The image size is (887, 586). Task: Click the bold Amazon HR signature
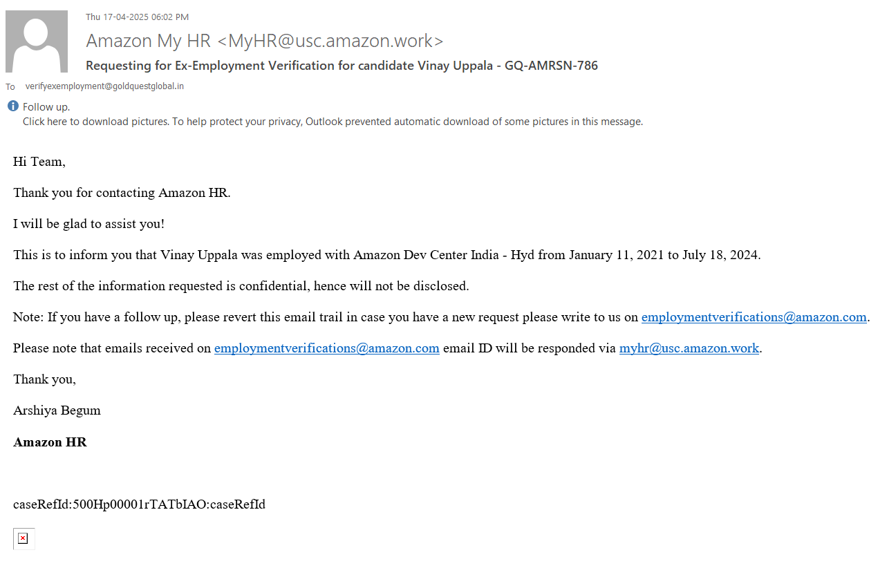50,442
